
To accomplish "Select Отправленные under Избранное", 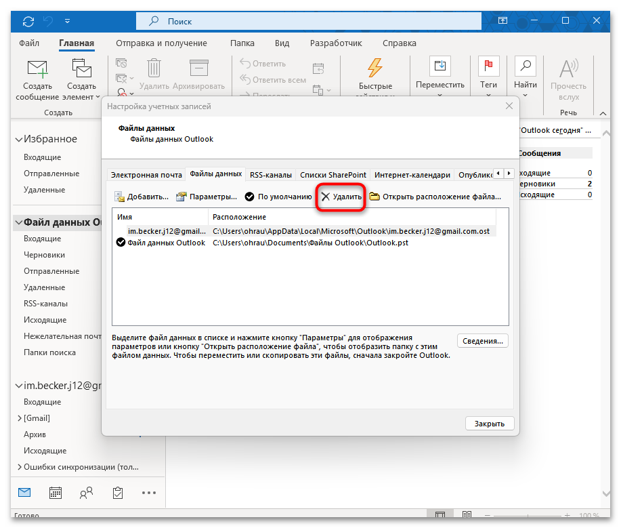I will (51, 174).
